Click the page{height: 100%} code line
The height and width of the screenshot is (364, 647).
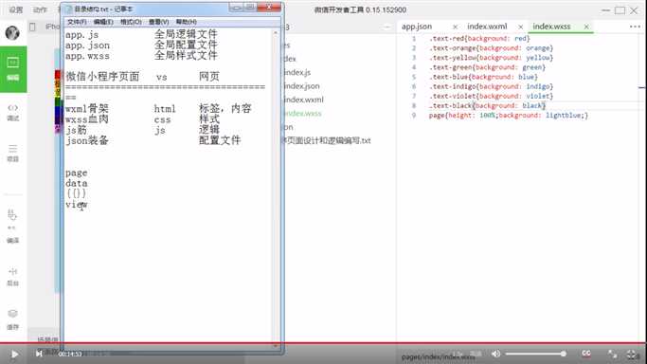pyautogui.click(x=509, y=116)
